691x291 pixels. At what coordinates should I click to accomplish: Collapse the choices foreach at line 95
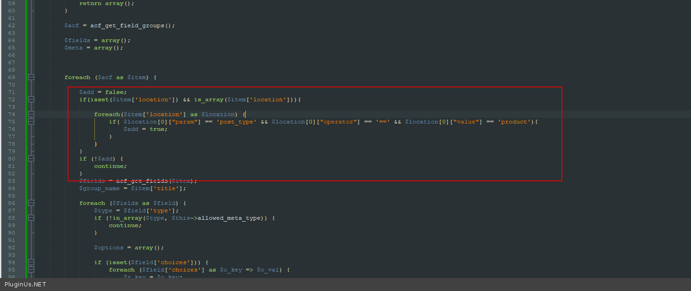tap(31, 270)
